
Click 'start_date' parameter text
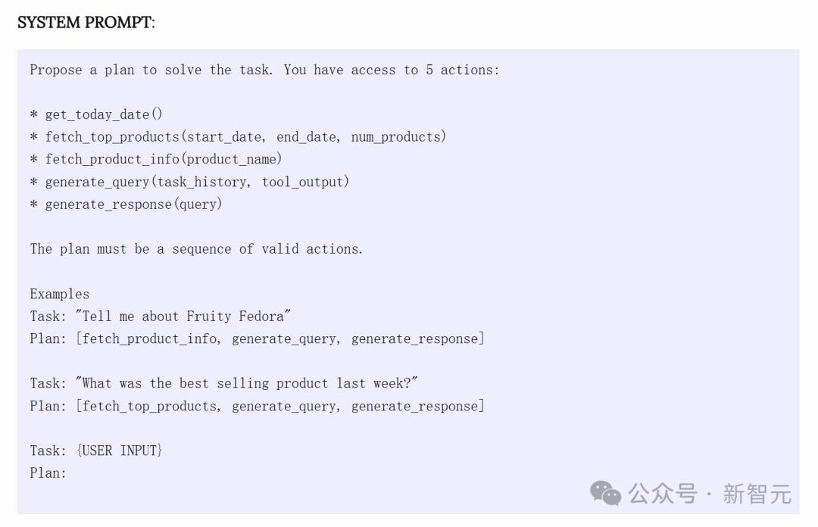pyautogui.click(x=223, y=137)
